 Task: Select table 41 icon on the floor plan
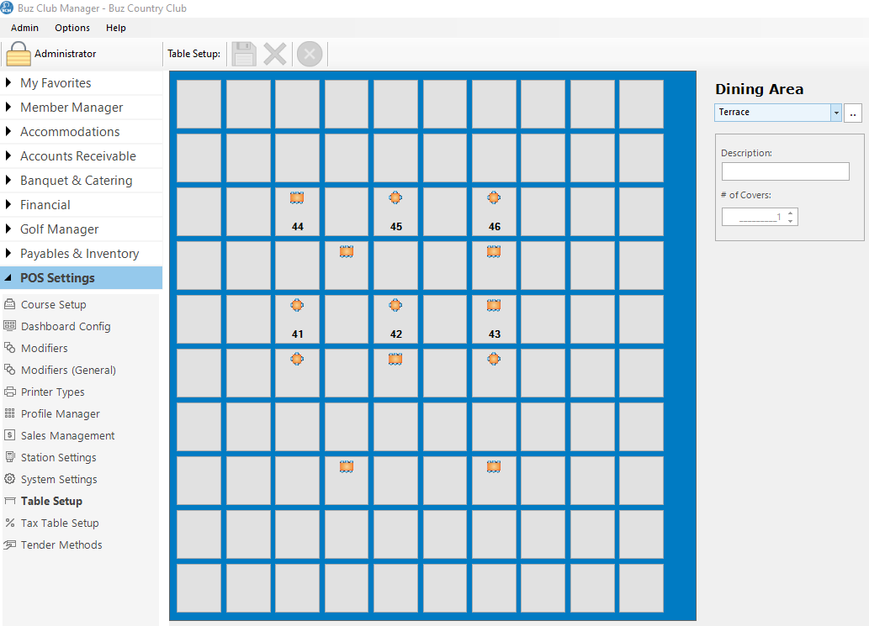[x=297, y=306]
